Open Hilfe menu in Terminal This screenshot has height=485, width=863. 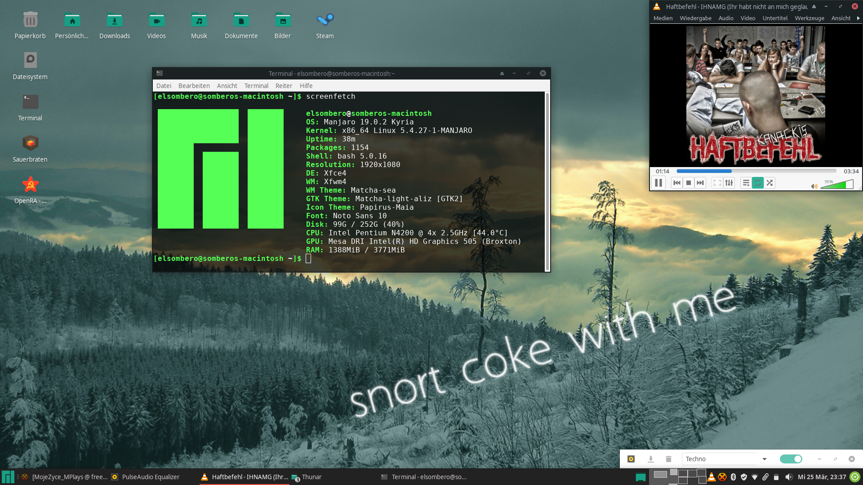pos(306,86)
